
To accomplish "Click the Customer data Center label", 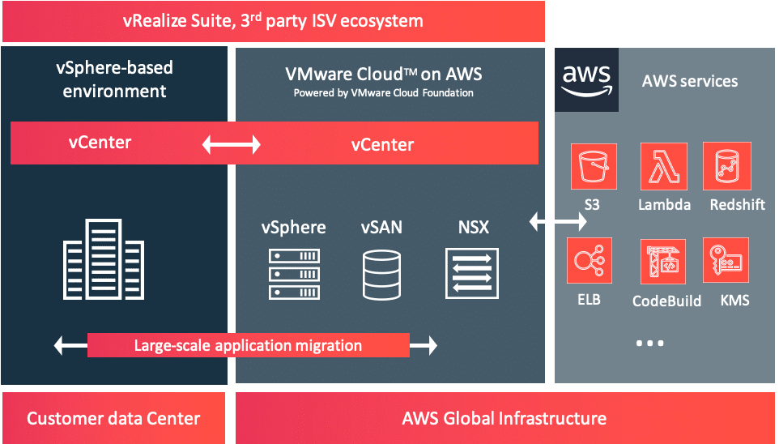I will coord(113,419).
